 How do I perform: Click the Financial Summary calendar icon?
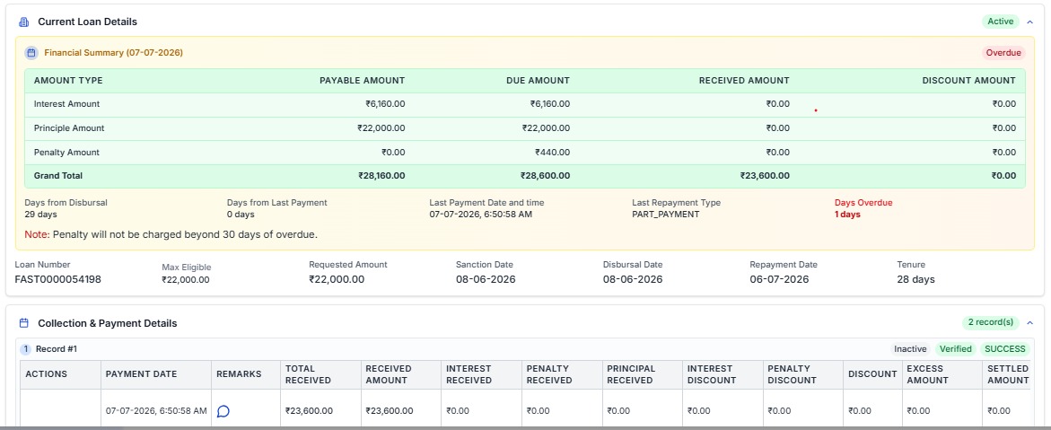[31, 52]
